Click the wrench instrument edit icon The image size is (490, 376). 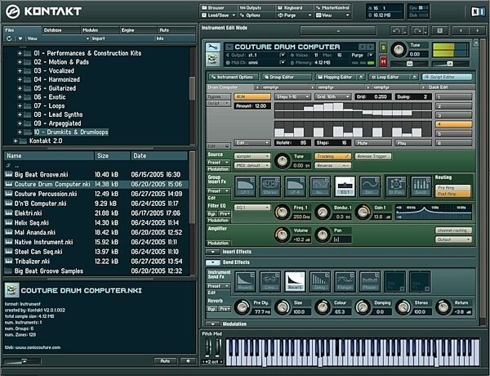click(x=212, y=47)
